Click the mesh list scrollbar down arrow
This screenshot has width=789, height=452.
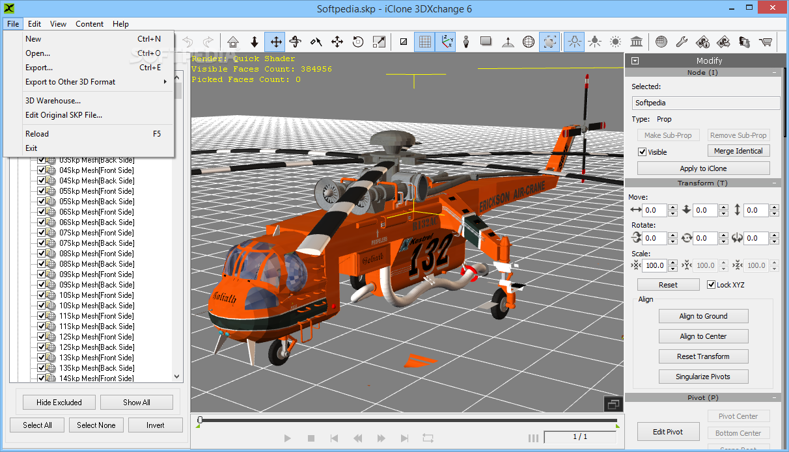[x=177, y=377]
